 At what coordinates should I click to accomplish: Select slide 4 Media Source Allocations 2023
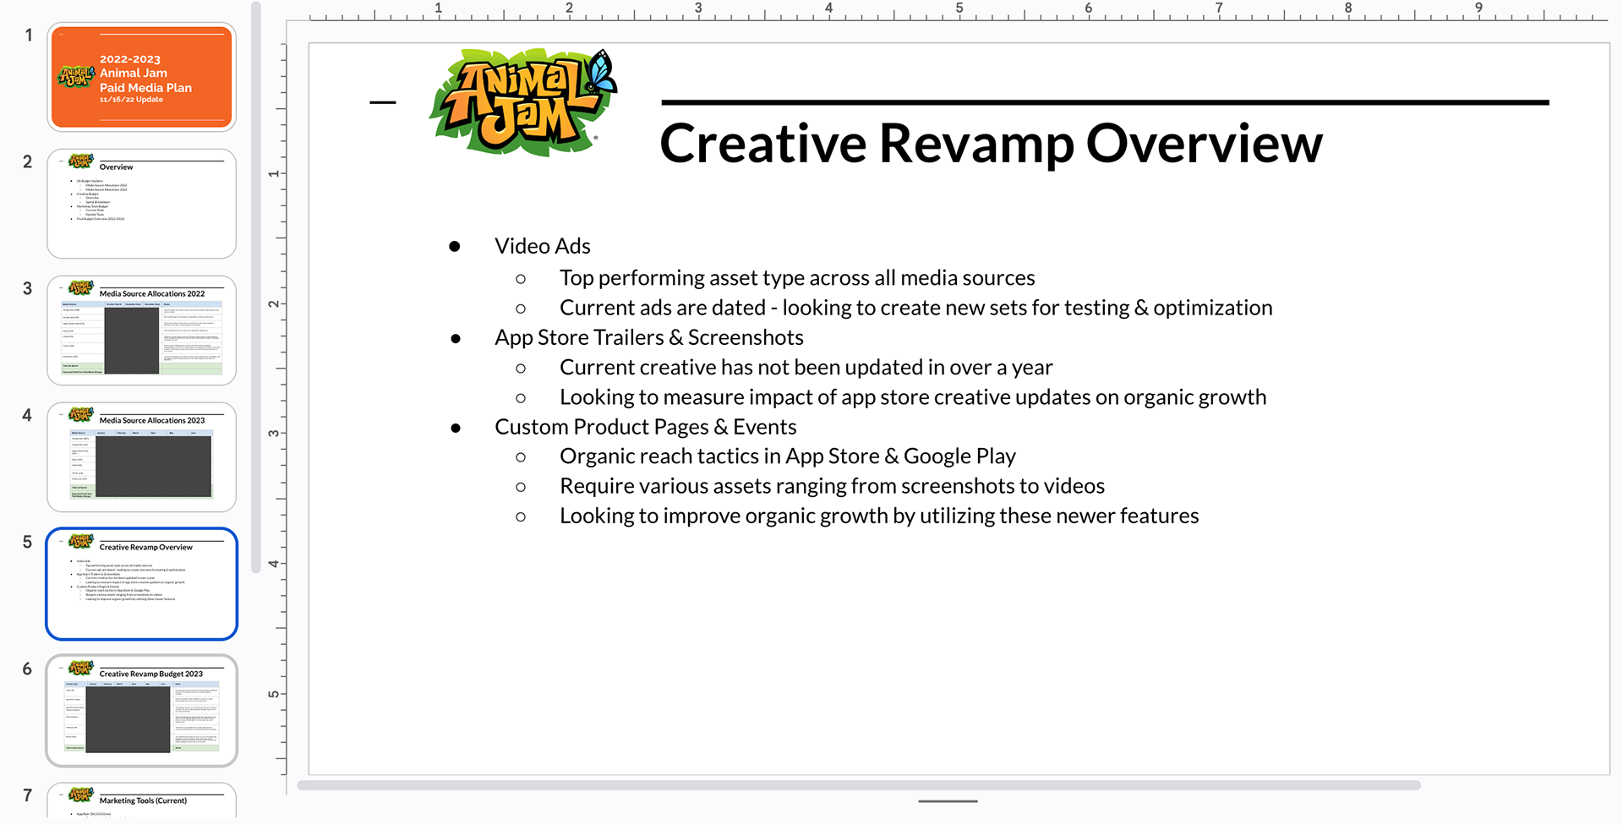pyautogui.click(x=141, y=457)
